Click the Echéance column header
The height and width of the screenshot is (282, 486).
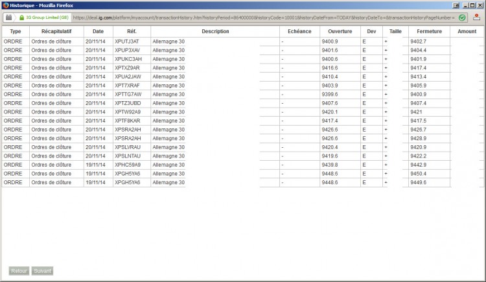(x=299, y=31)
